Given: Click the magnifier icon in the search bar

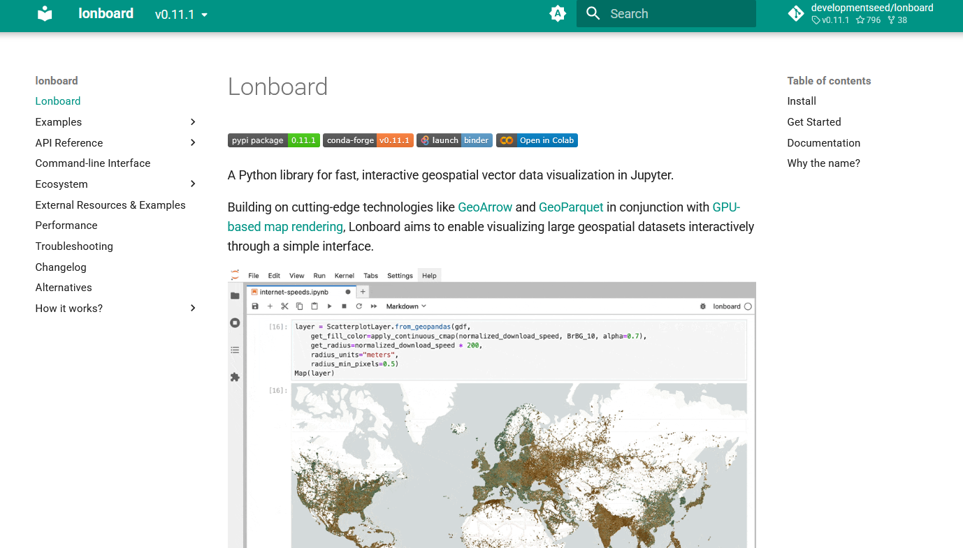Looking at the screenshot, I should coord(593,13).
